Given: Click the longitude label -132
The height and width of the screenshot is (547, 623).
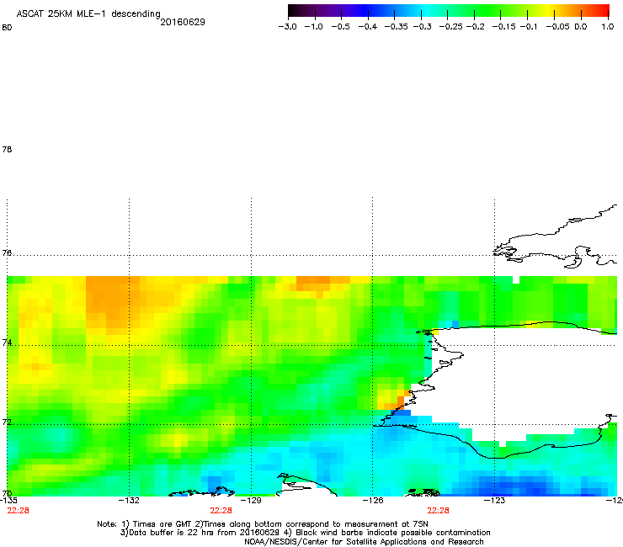Looking at the screenshot, I should [129, 500].
